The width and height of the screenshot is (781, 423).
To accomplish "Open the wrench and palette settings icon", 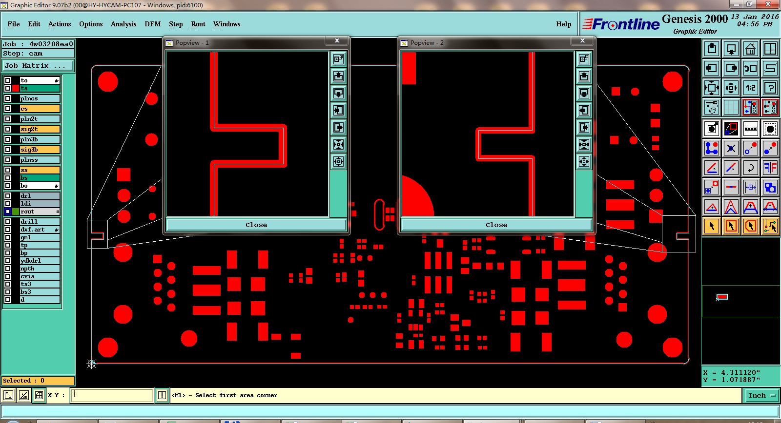I will pyautogui.click(x=712, y=107).
